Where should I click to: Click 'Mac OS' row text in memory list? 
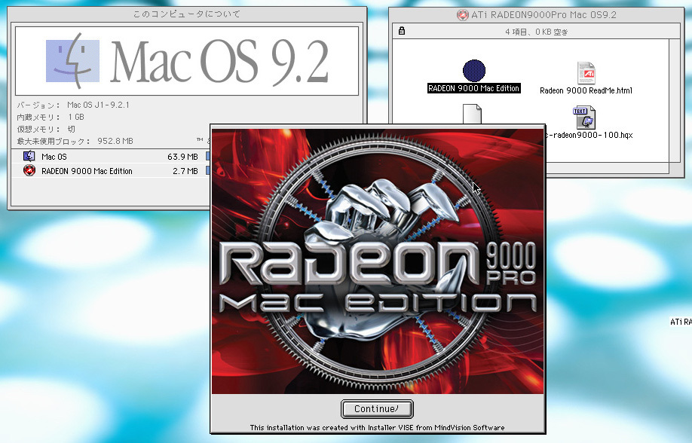[x=54, y=157]
